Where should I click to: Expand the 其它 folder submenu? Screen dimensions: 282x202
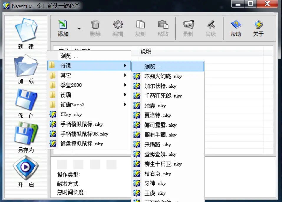[89, 75]
